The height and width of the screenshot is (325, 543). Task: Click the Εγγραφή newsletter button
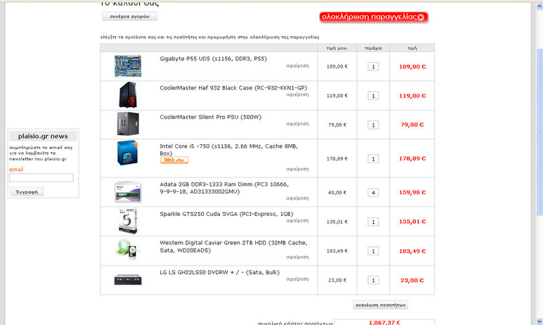pos(26,192)
